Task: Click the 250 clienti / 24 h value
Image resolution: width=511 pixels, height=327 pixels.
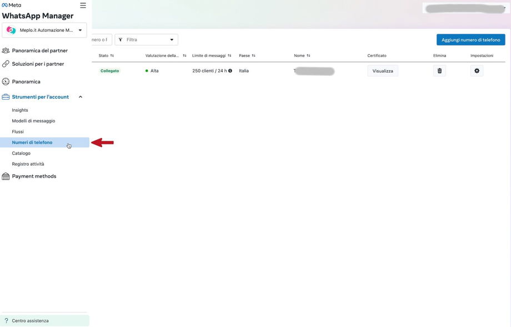Action: [x=209, y=71]
